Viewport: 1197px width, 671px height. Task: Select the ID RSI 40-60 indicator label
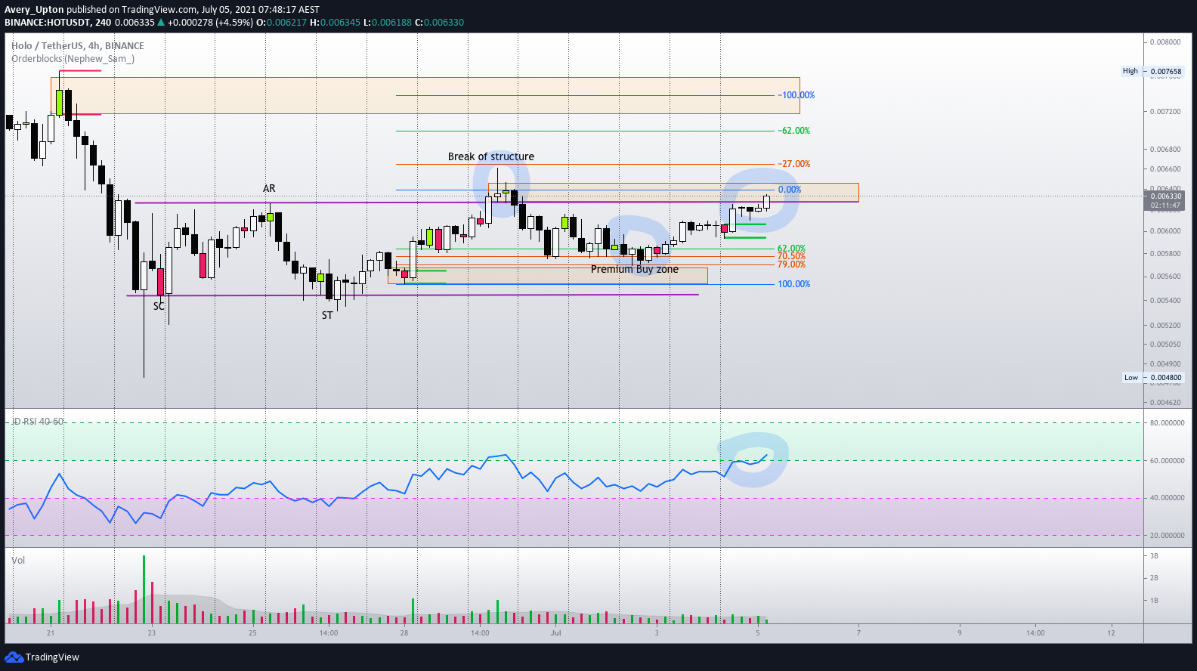click(x=38, y=422)
